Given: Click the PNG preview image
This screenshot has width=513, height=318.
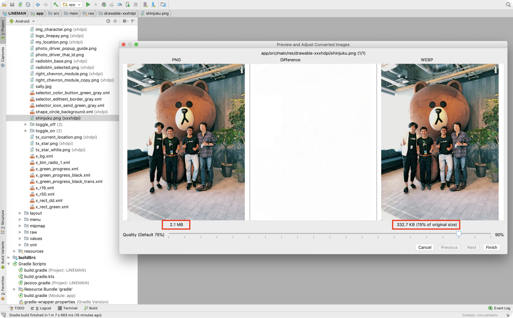Looking at the screenshot, I should coord(186,142).
